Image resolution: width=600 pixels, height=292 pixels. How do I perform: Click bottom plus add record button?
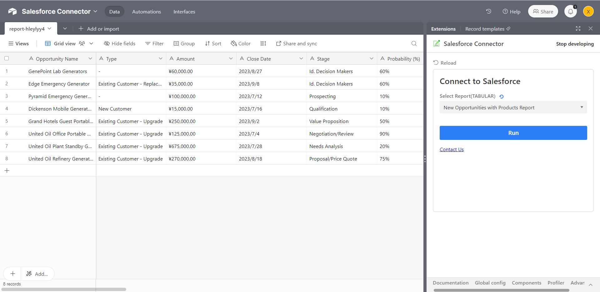point(12,274)
